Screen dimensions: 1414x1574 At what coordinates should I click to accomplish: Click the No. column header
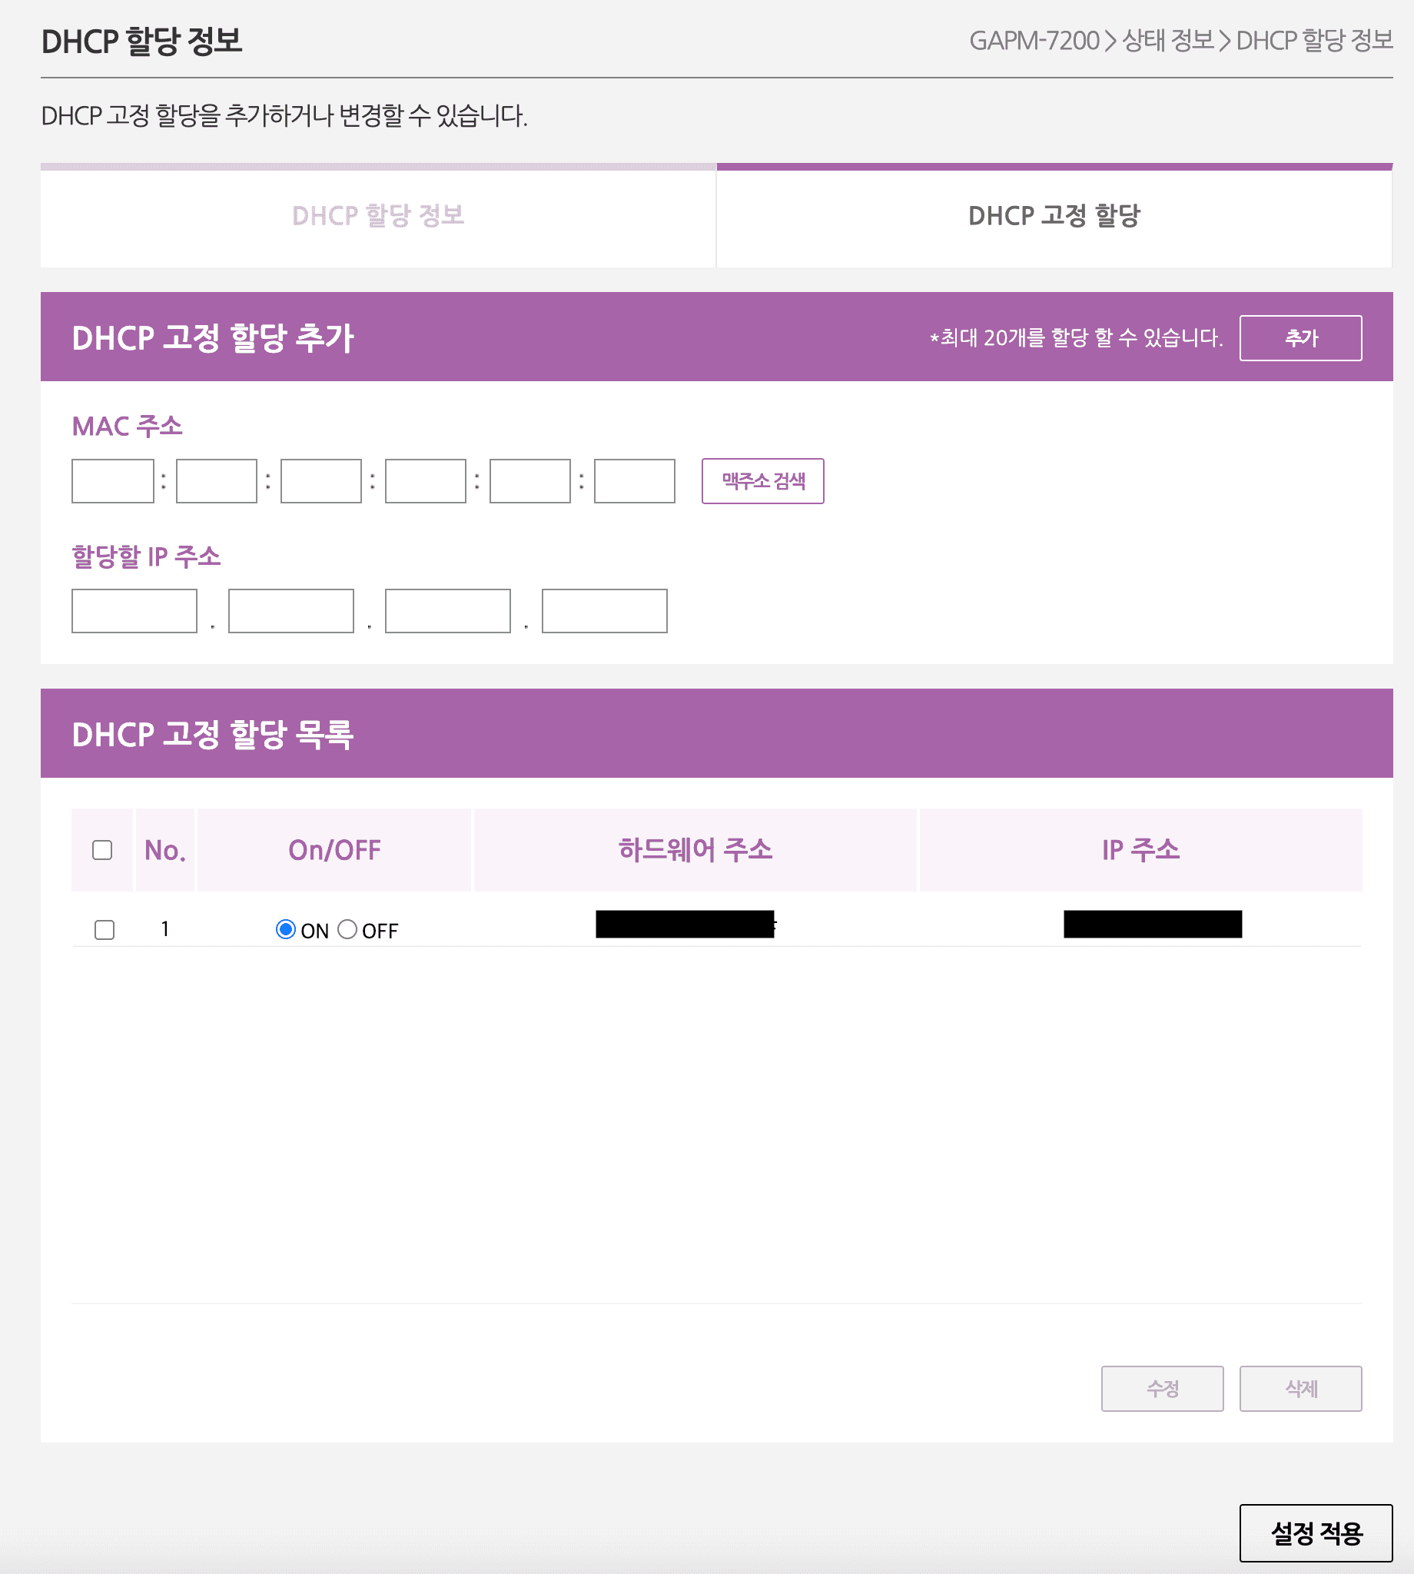pos(164,851)
